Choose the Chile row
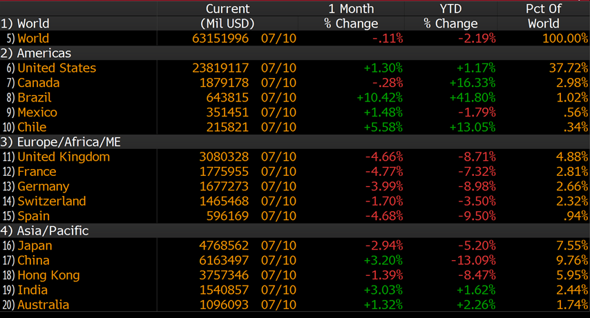Screen dimensions: 590x318 point(32,127)
